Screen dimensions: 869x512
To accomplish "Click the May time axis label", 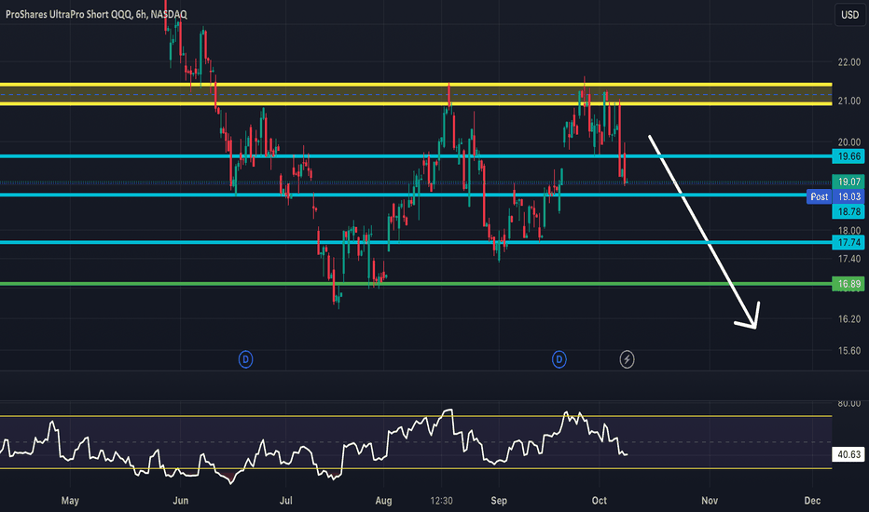I will [x=70, y=501].
